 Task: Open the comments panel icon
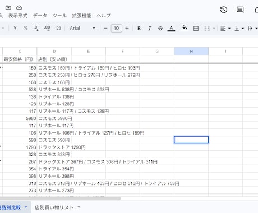(240, 10)
